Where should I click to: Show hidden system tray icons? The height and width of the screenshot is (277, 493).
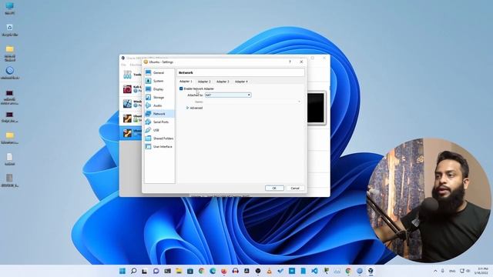(x=435, y=271)
